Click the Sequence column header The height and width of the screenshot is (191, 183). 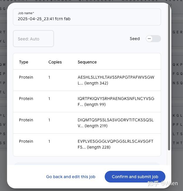[87, 62]
